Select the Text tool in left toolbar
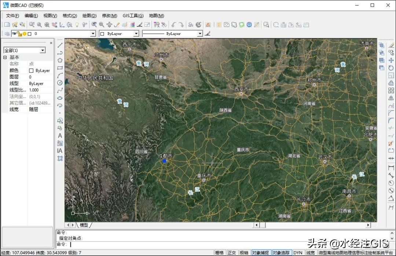The image size is (396, 256). pos(60,136)
